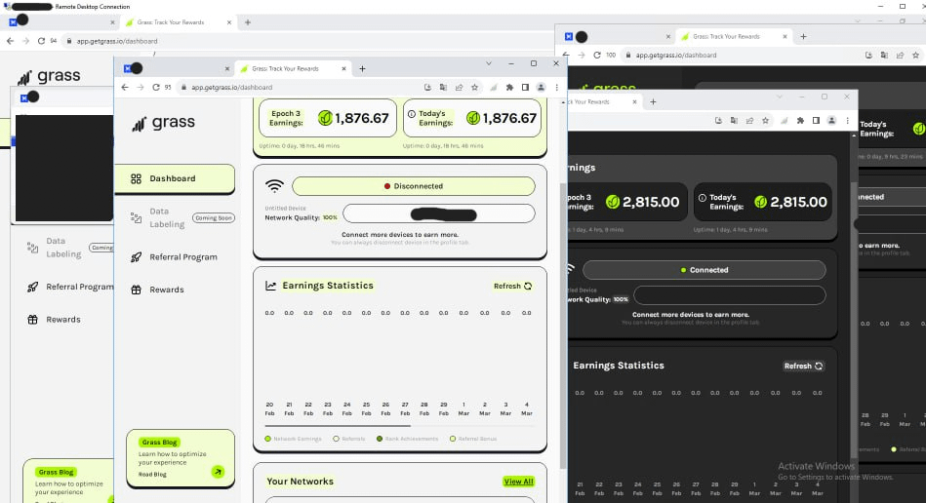Reload the page in the back-left window
926x503 pixels.
point(41,41)
